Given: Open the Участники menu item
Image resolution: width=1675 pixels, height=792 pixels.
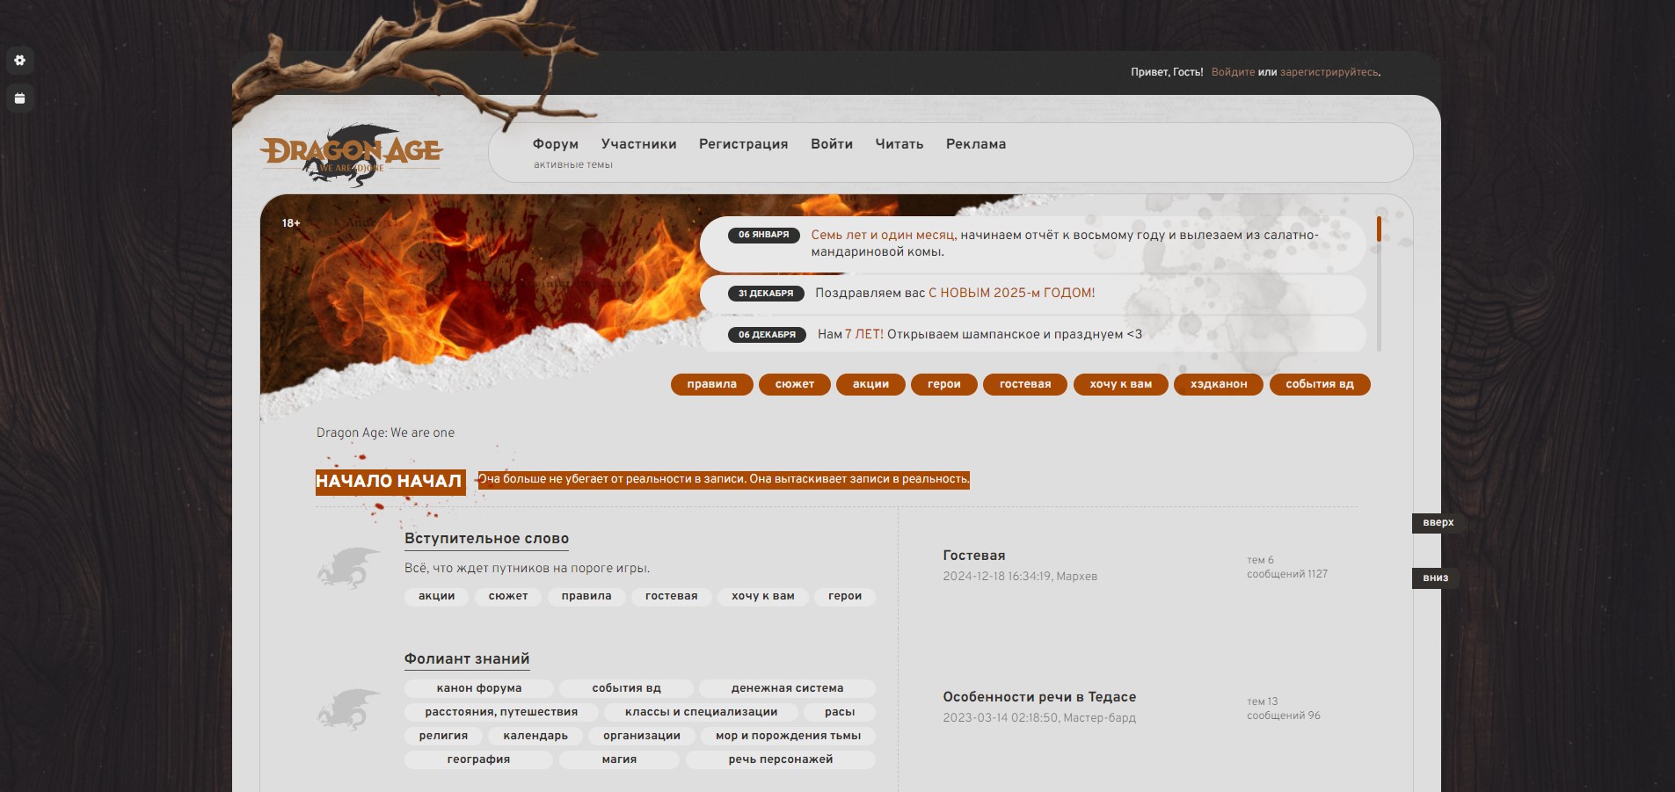Looking at the screenshot, I should [x=639, y=144].
